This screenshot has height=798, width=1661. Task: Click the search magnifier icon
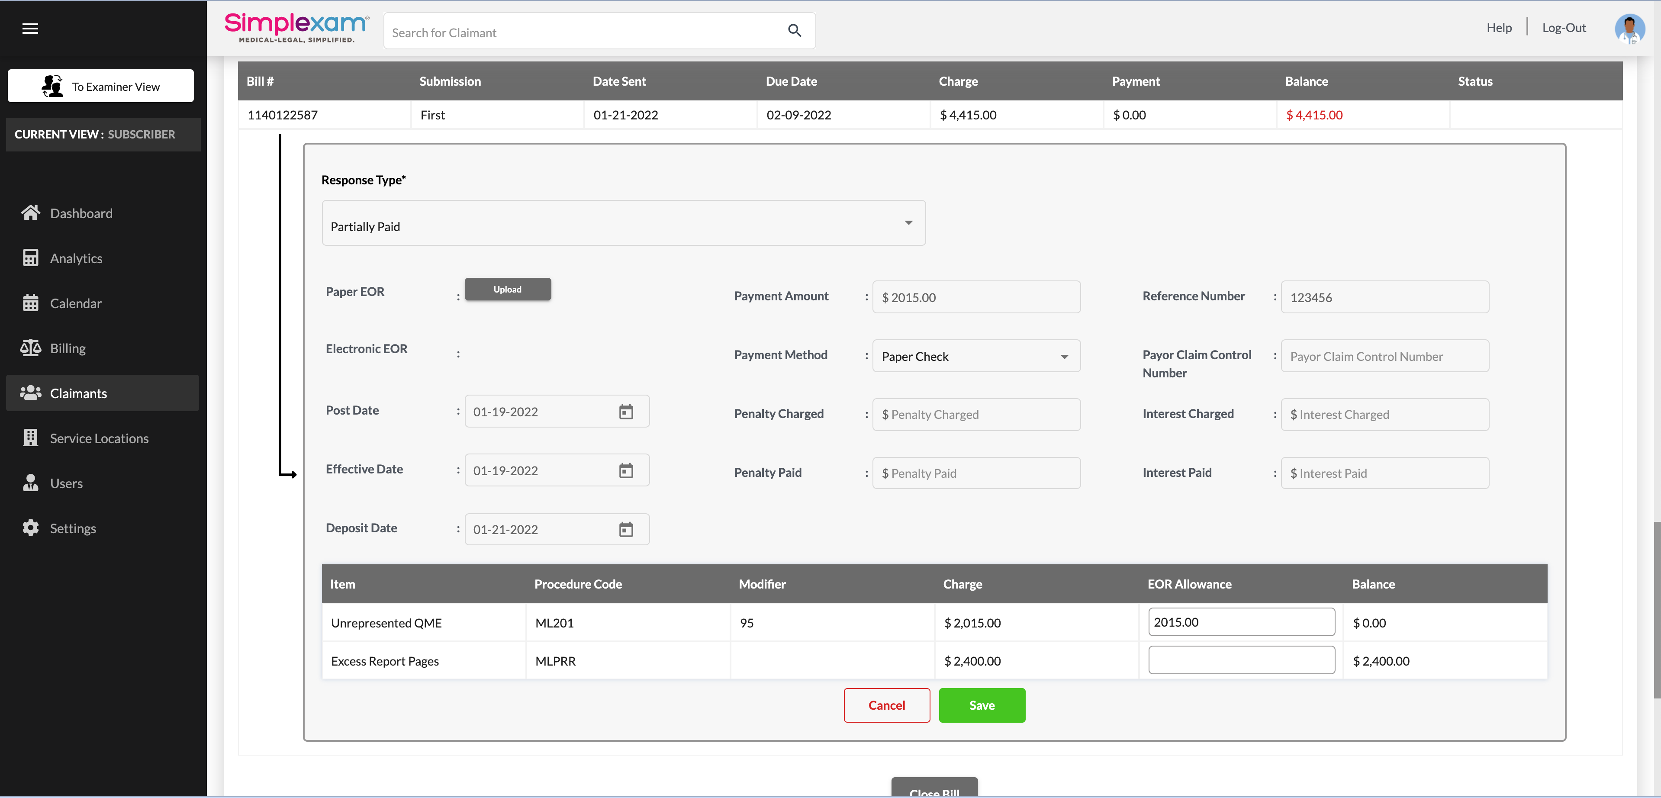point(795,31)
